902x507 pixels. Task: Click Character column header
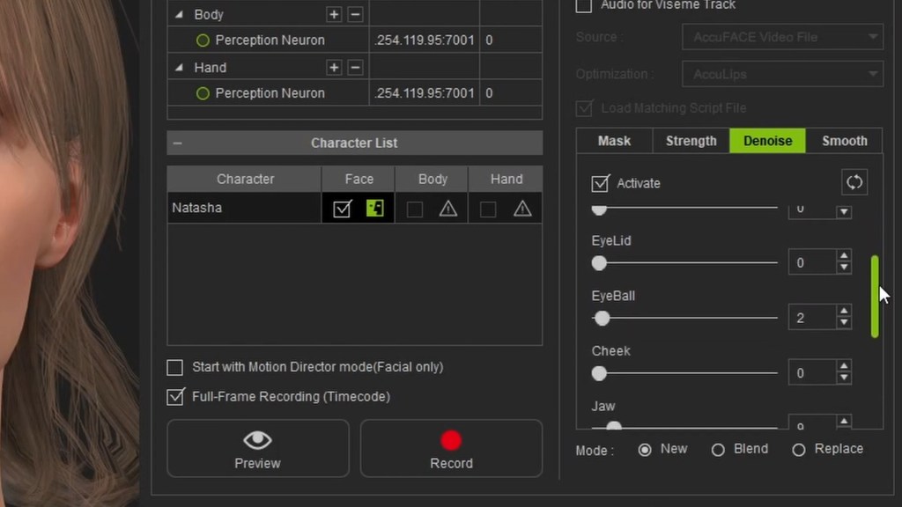click(245, 180)
